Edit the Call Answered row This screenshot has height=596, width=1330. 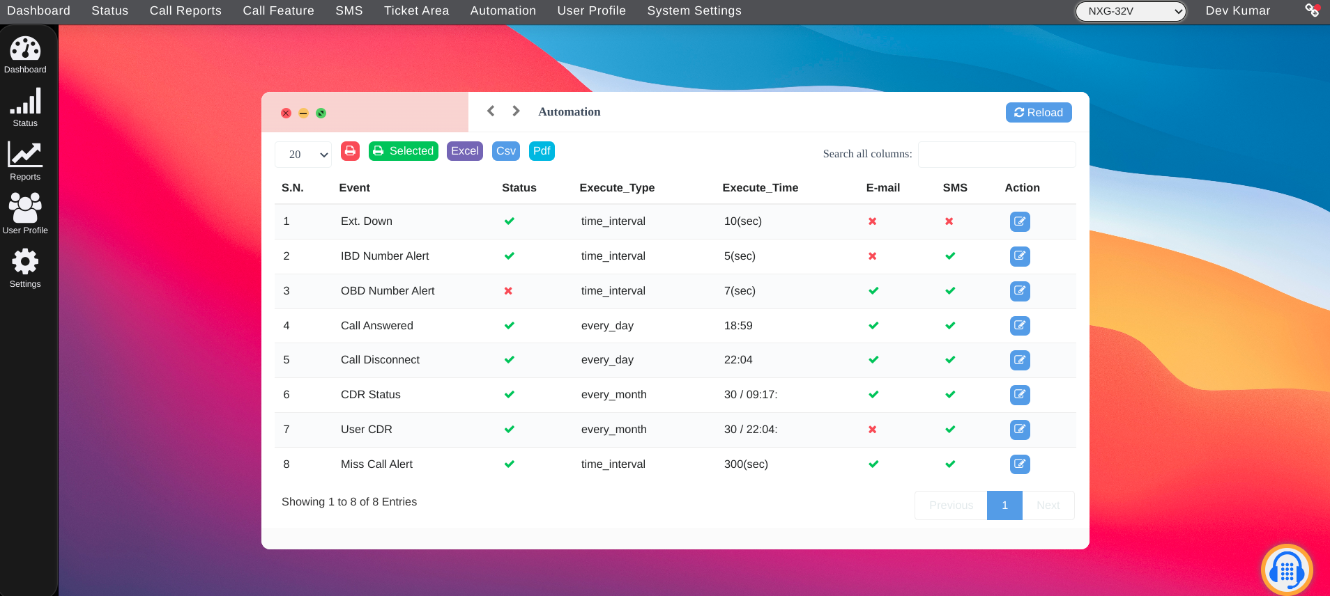click(x=1020, y=325)
